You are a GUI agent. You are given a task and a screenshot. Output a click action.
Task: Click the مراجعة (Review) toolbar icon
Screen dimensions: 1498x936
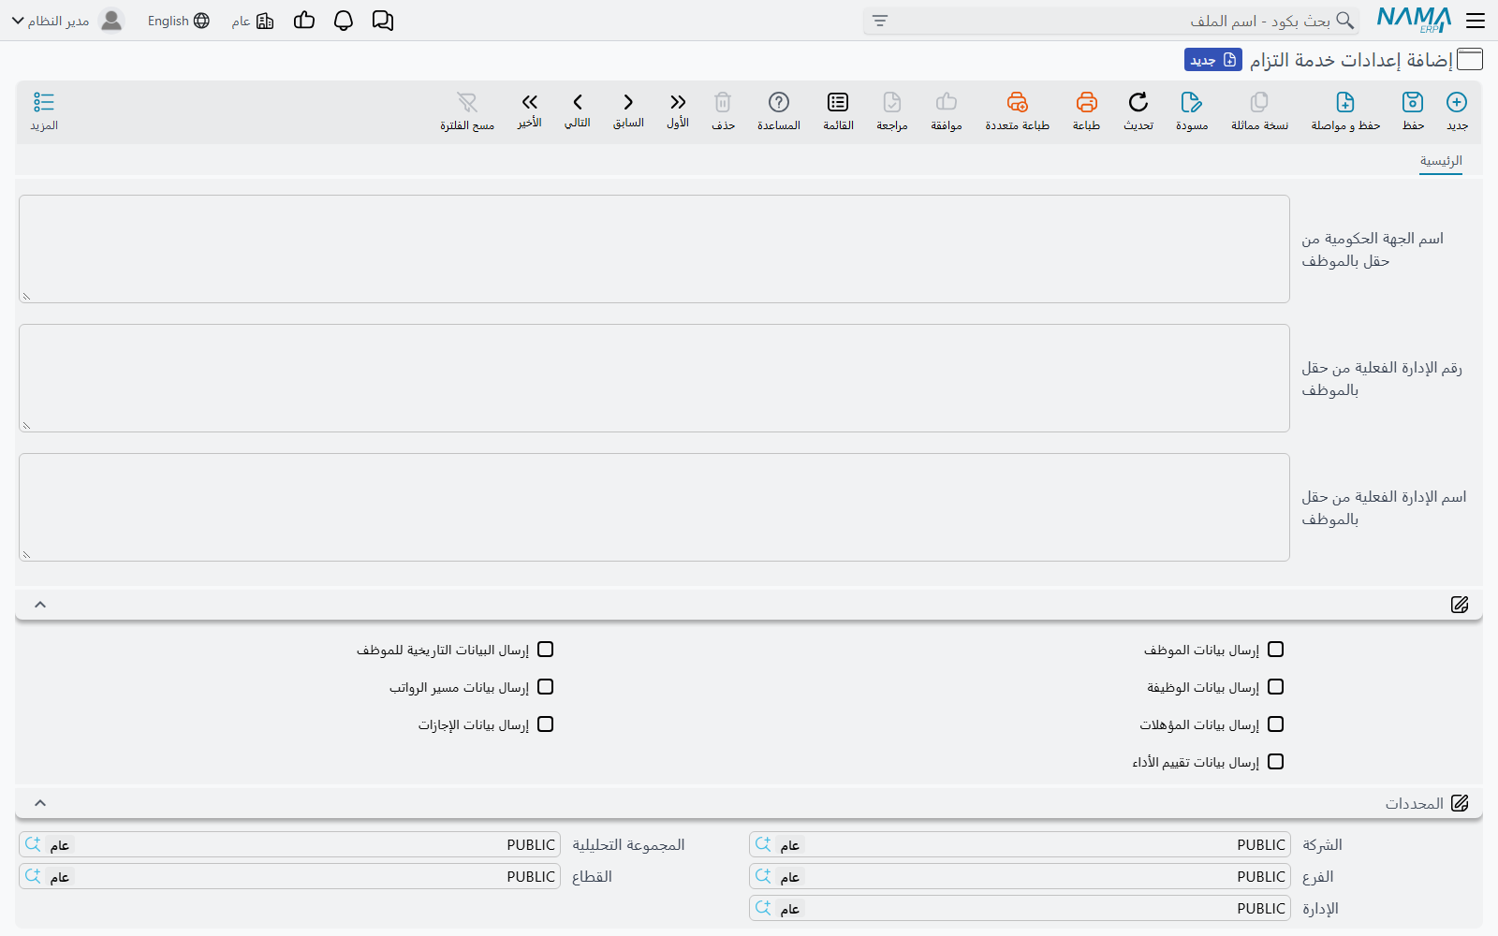[892, 103]
